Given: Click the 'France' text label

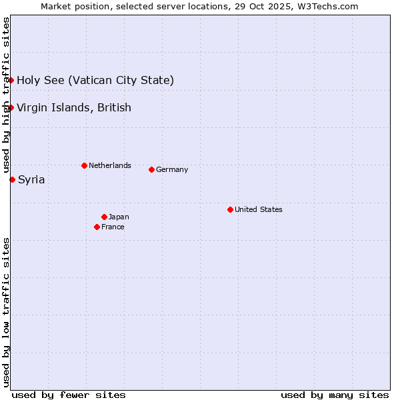Looking at the screenshot, I should coord(113,227).
